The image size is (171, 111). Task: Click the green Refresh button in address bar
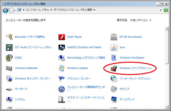pyautogui.click(x=166, y=10)
